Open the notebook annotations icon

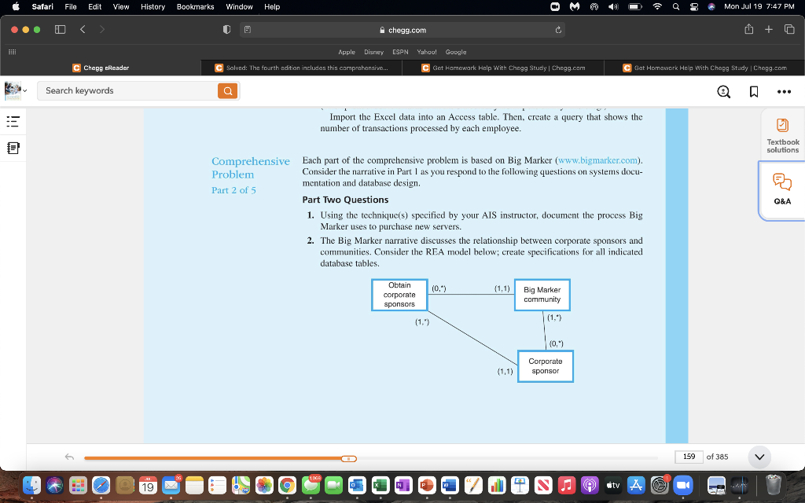click(x=12, y=148)
